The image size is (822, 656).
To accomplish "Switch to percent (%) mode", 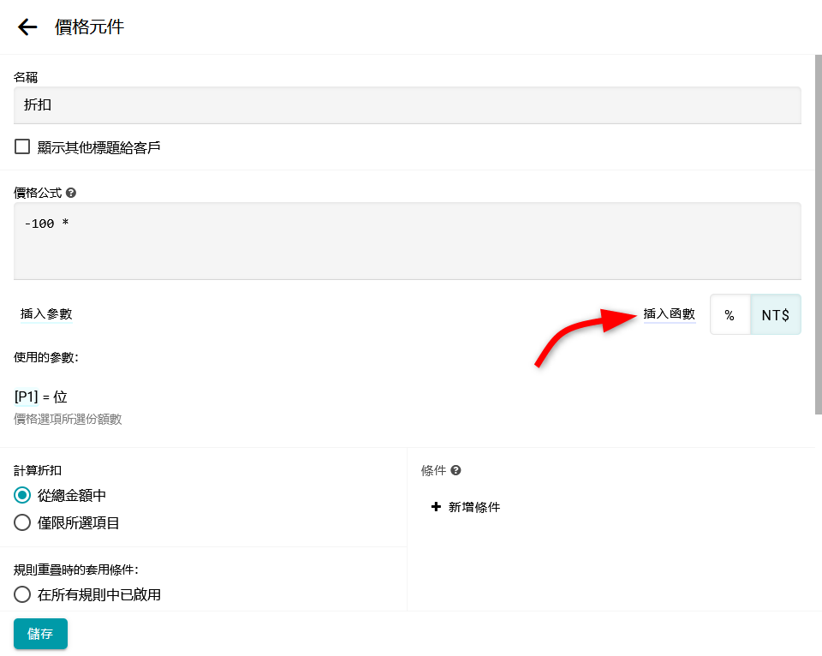I will [730, 315].
